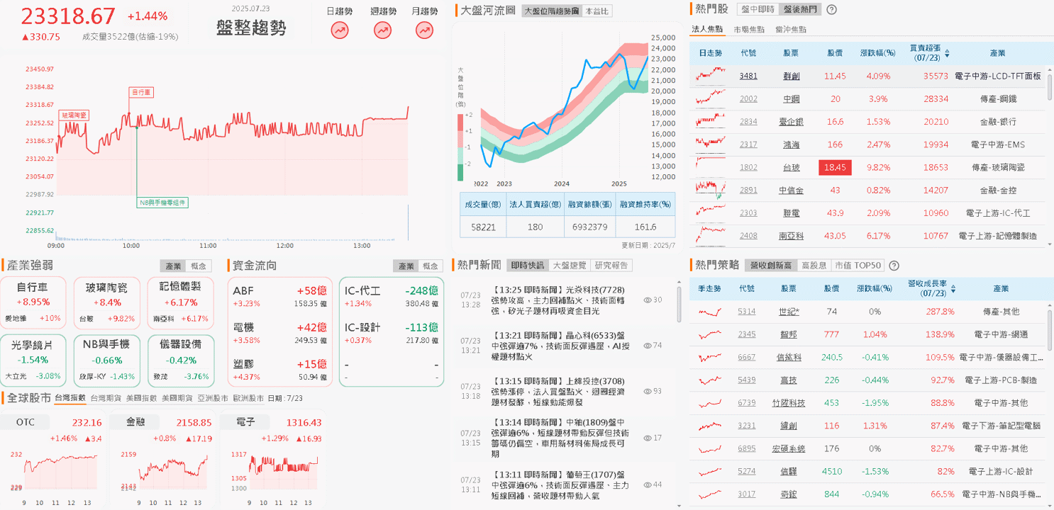The height and width of the screenshot is (510, 1054).
Task: Switch hot news to 大盤速覽 tab
Action: coord(570,266)
